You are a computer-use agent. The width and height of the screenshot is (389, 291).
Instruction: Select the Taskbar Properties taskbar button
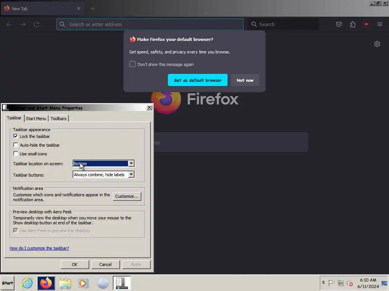click(x=122, y=283)
